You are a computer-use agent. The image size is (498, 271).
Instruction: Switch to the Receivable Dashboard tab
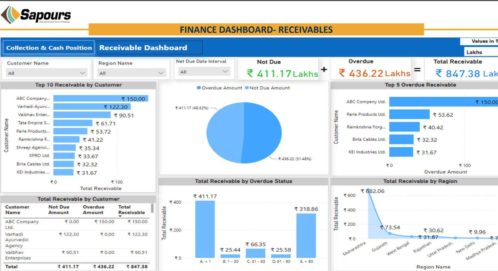click(x=149, y=48)
